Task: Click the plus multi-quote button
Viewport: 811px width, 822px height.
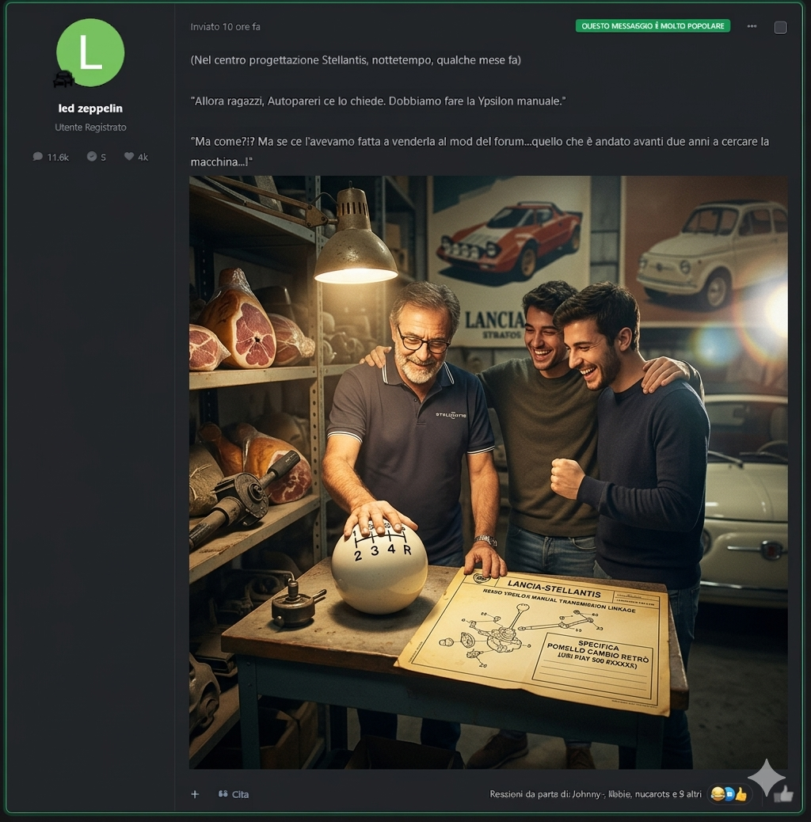Action: click(x=195, y=793)
